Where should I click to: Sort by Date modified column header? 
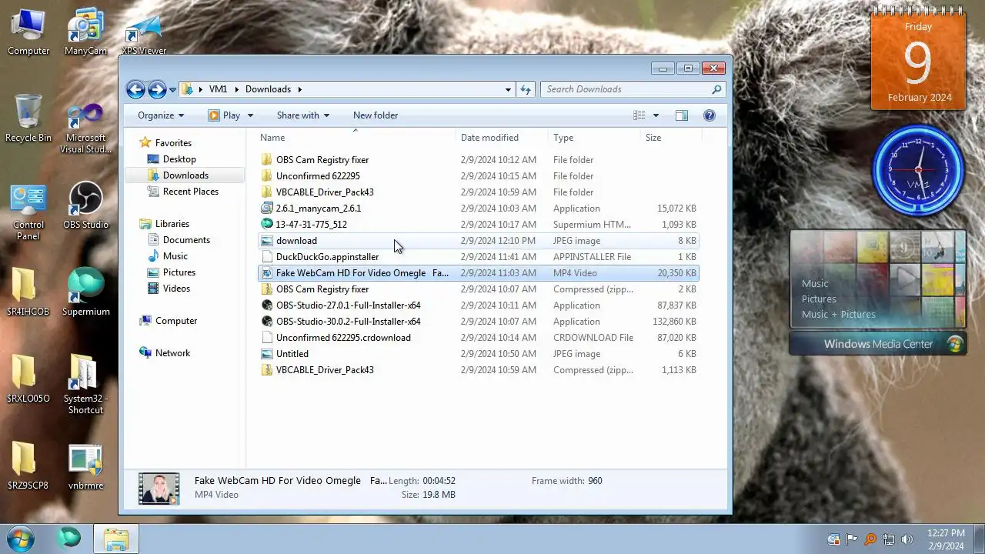tap(502, 138)
